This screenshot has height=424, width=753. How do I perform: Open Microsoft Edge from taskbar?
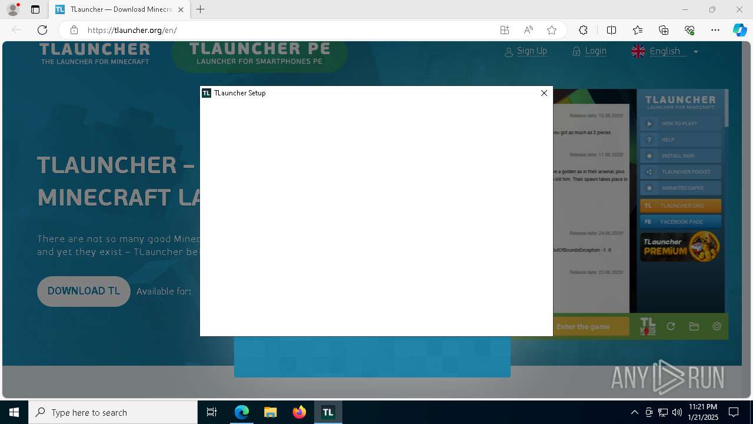click(x=242, y=412)
